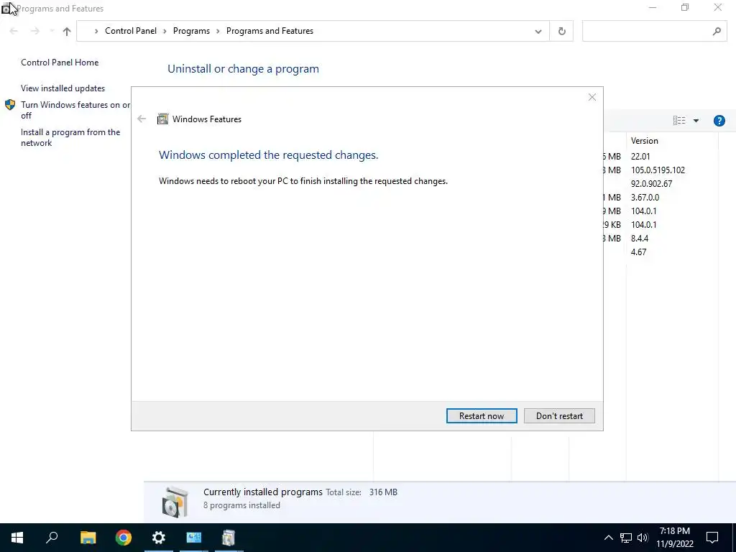Select version 3.67.0.0 entry
This screenshot has height=552, width=736.
coord(645,197)
